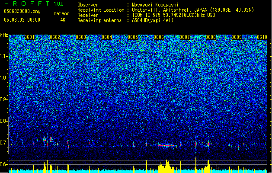
Task: Click the 0.8 frequency axis label
Action: click(4, 121)
